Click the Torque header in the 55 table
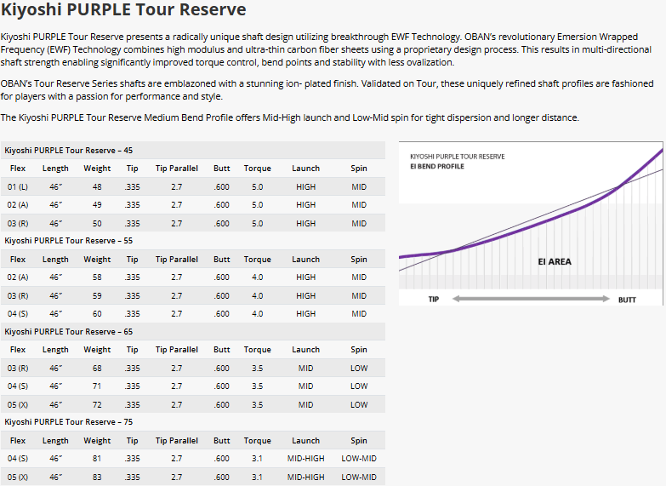 (258, 260)
